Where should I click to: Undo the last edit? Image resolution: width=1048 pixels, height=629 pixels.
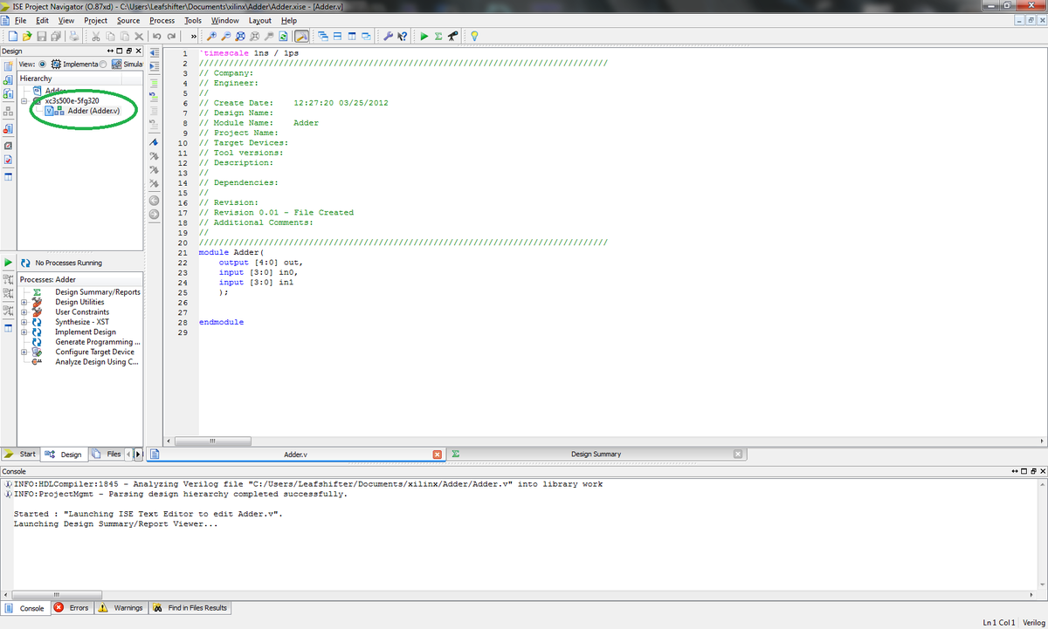click(x=155, y=36)
